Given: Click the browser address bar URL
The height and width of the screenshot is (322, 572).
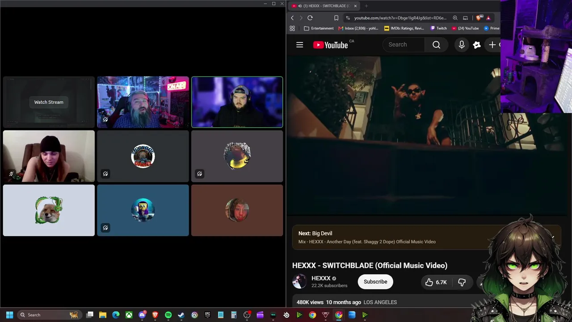Looking at the screenshot, I should tap(400, 18).
